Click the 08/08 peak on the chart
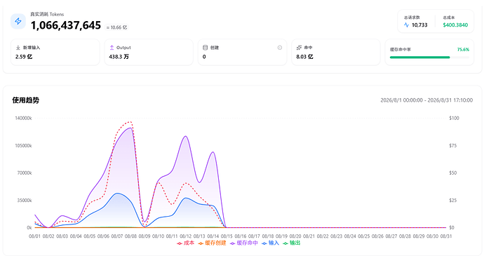 [131, 128]
